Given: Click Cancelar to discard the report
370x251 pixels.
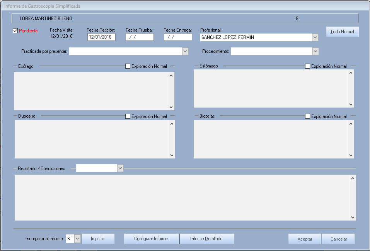Looking at the screenshot, I should [x=338, y=239].
